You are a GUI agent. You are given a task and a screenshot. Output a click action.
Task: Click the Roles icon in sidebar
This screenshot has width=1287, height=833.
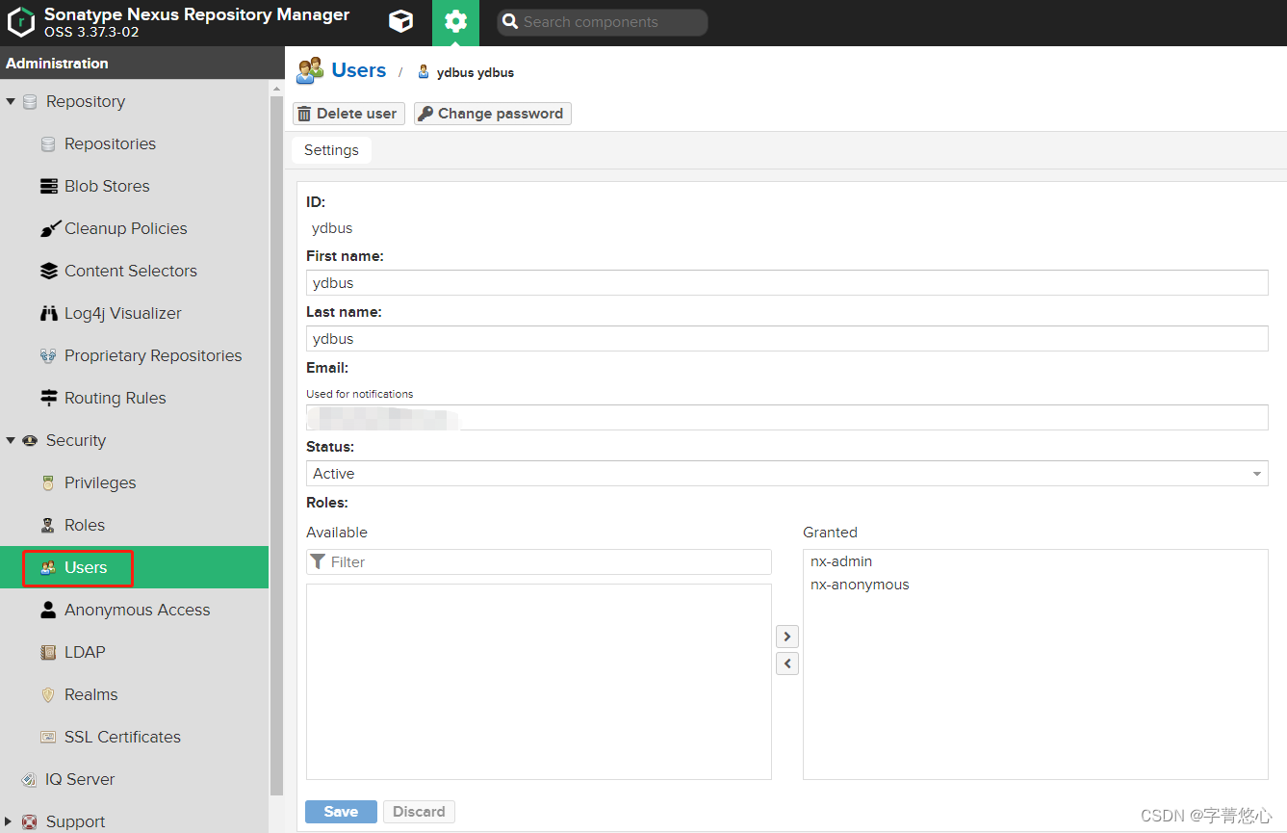48,526
